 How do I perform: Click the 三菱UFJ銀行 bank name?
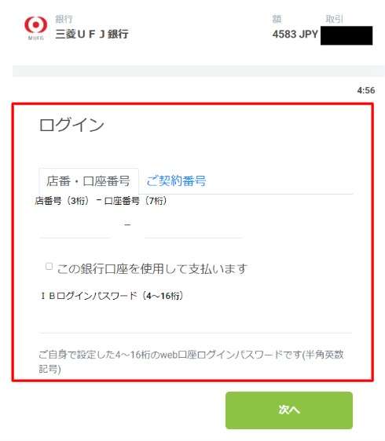point(92,34)
